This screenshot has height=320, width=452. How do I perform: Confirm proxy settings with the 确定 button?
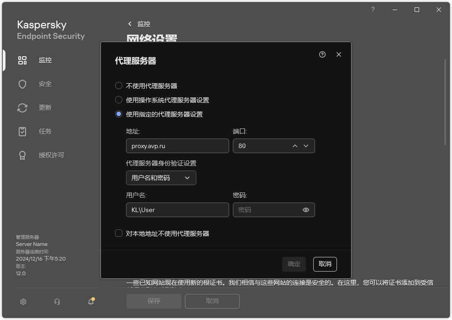pyautogui.click(x=294, y=264)
